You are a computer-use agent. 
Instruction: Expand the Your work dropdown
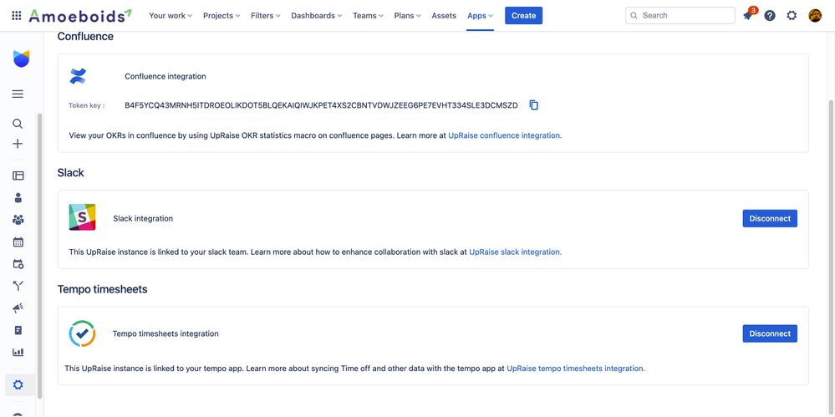pyautogui.click(x=171, y=15)
